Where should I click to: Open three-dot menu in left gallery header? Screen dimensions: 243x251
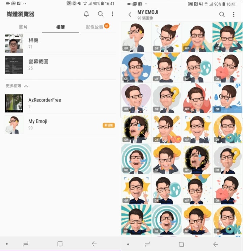[112, 14]
